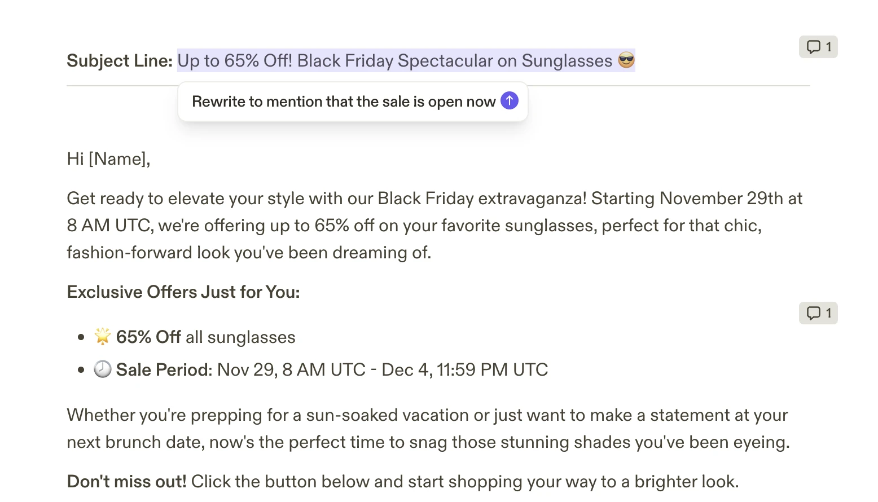Click into the rewrite prompt text field
Image resolution: width=878 pixels, height=502 pixels.
[343, 102]
